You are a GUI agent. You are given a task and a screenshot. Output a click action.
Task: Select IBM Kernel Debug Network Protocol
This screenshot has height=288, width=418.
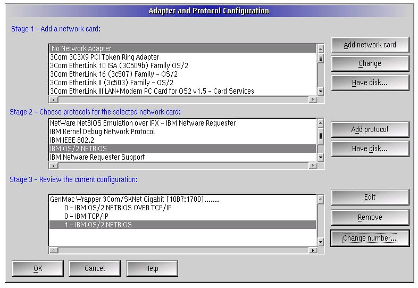click(182, 131)
